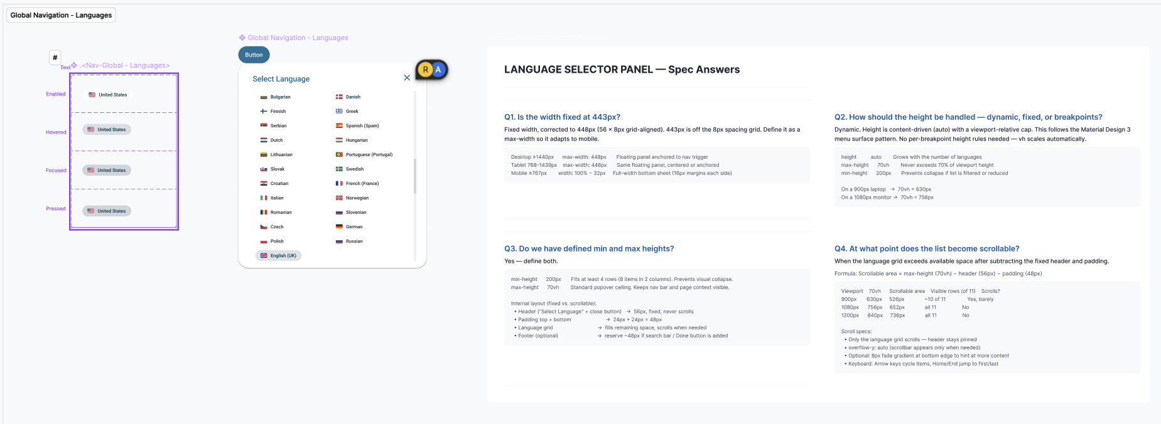Click the Focused variant label
Screen dimensions: 1161x424
coord(56,171)
